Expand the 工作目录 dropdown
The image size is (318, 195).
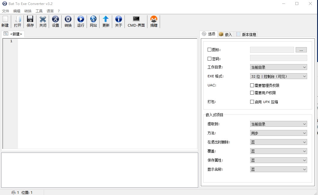[278, 67]
